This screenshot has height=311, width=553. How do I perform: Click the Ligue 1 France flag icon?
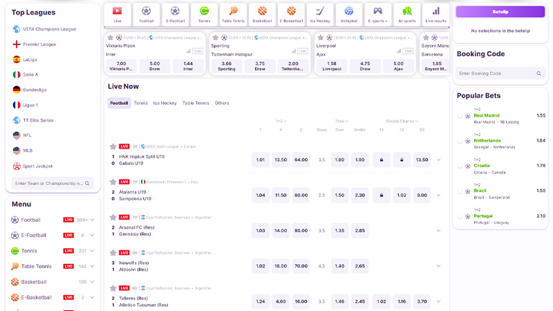tap(17, 105)
